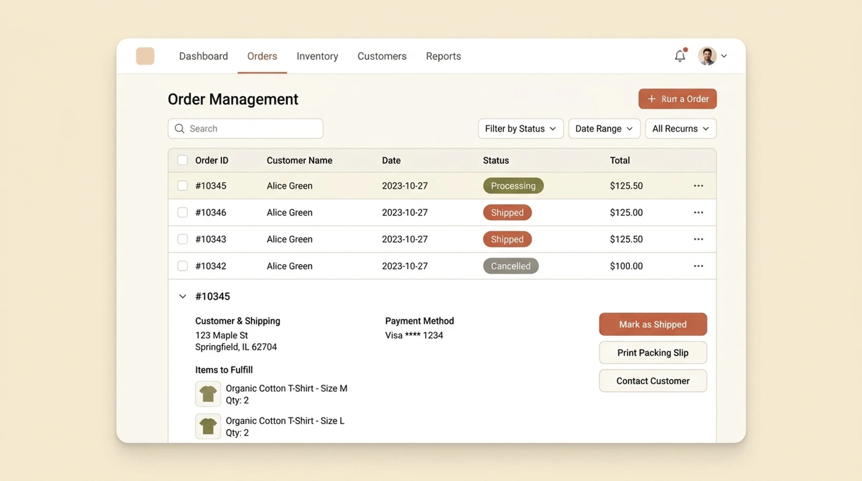
Task: Open the Date Range dropdown
Action: click(604, 129)
